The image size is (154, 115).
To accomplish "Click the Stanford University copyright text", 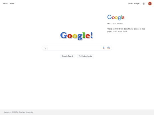I will coord(19,112).
